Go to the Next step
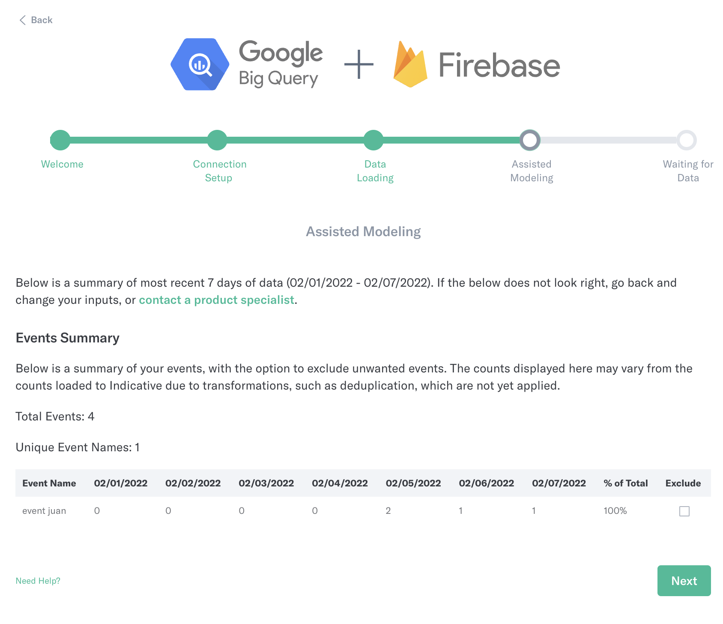 pos(684,581)
